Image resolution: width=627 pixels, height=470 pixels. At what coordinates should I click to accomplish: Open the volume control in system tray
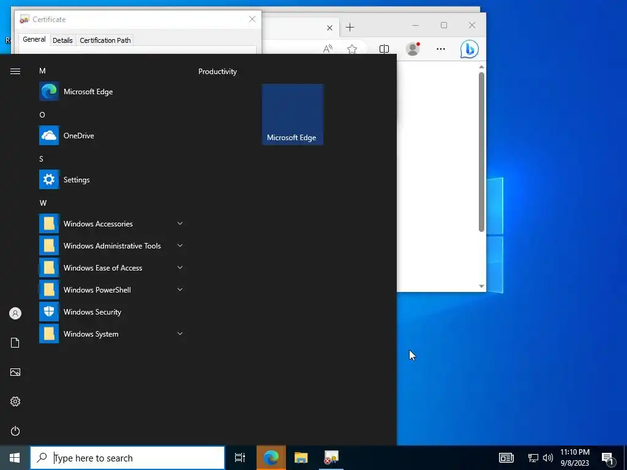[548, 458]
